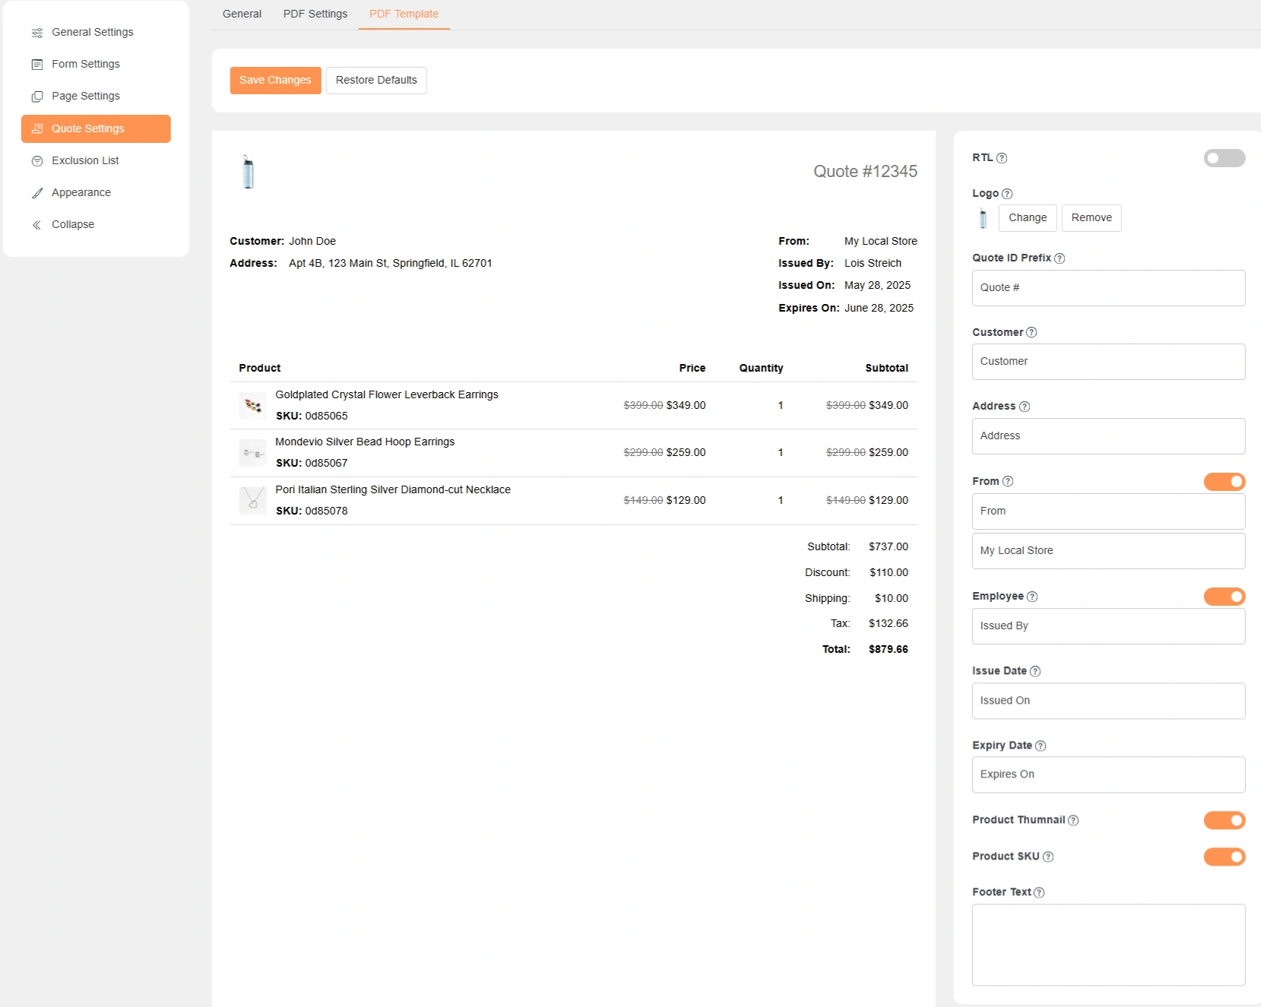
Task: Click the Save Changes button
Action: click(275, 81)
